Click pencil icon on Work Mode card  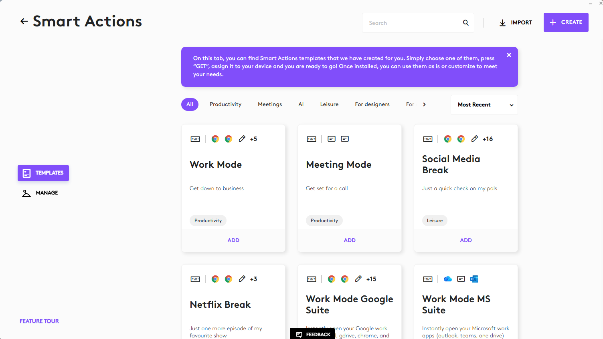coord(242,138)
